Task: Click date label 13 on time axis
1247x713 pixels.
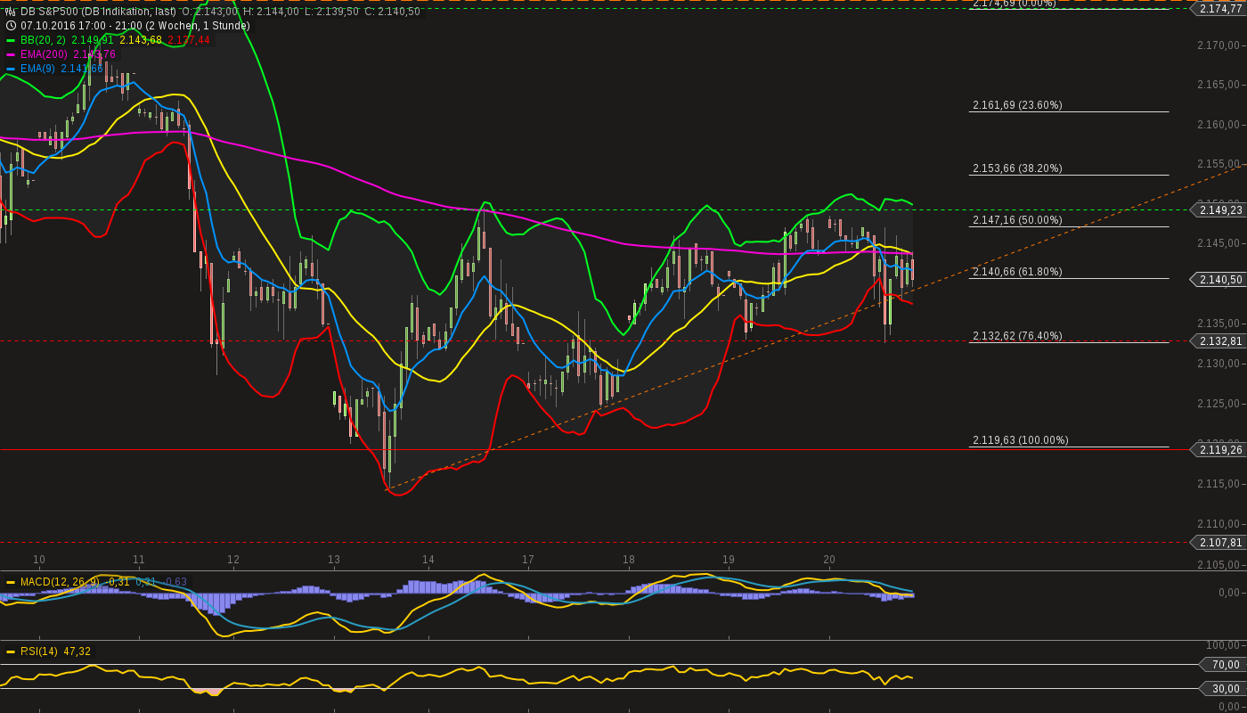Action: 334,560
